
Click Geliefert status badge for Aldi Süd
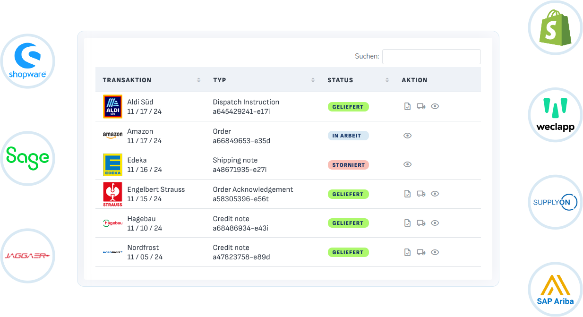[348, 107]
